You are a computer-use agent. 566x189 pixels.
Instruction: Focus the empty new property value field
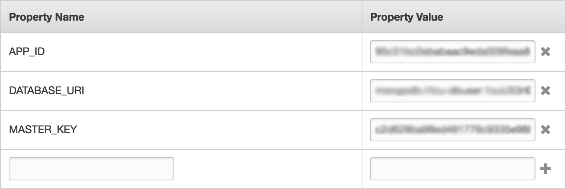tap(452, 169)
